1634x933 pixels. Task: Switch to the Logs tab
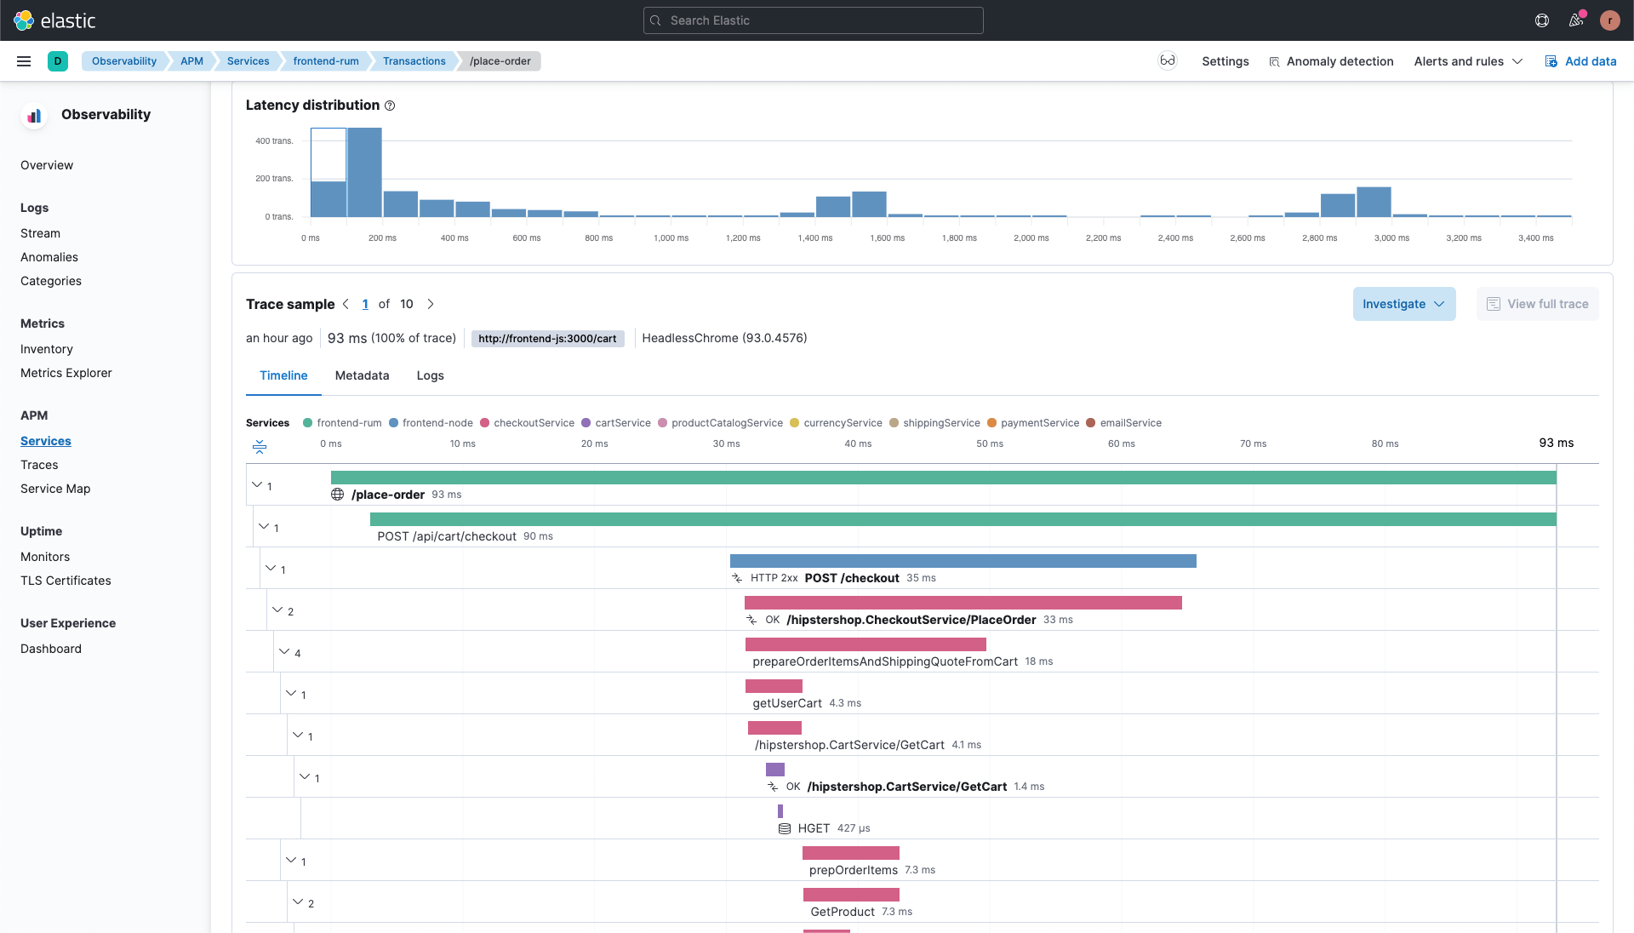click(x=430, y=375)
